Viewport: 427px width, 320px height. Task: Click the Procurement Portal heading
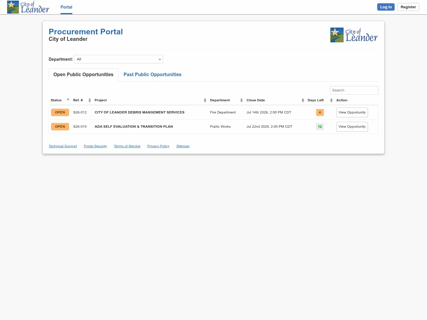pos(86,32)
